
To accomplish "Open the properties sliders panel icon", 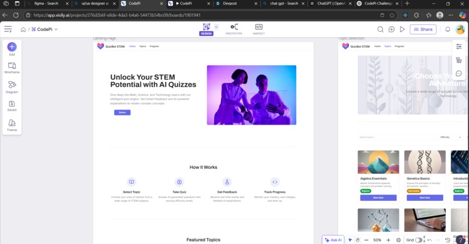I will [x=459, y=46].
